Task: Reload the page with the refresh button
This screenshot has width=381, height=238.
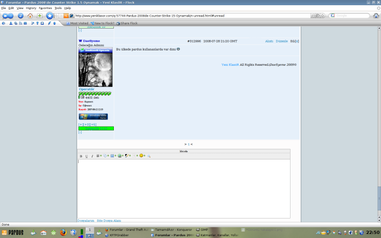Action: [x=20, y=16]
